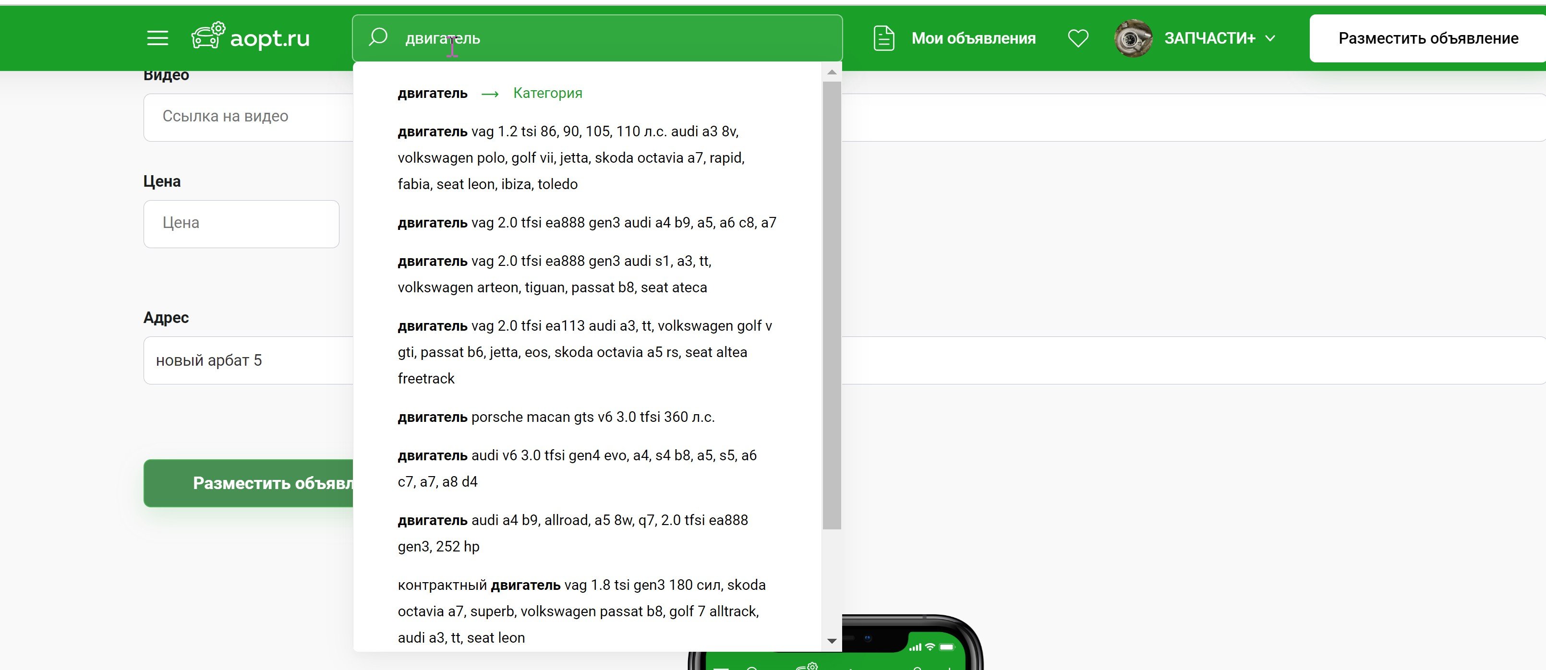The width and height of the screenshot is (1546, 670).
Task: Focus the Цена input field
Action: pos(241,223)
